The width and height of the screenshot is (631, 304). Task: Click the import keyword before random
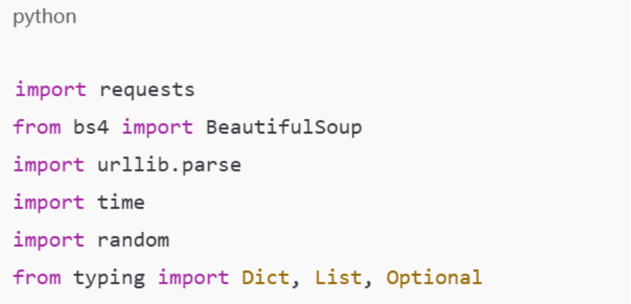coord(49,240)
